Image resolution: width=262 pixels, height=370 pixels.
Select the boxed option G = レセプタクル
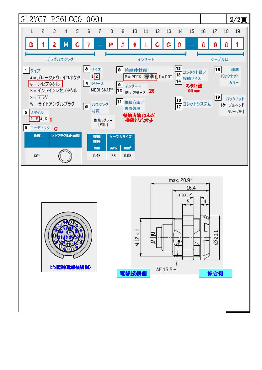45,84
